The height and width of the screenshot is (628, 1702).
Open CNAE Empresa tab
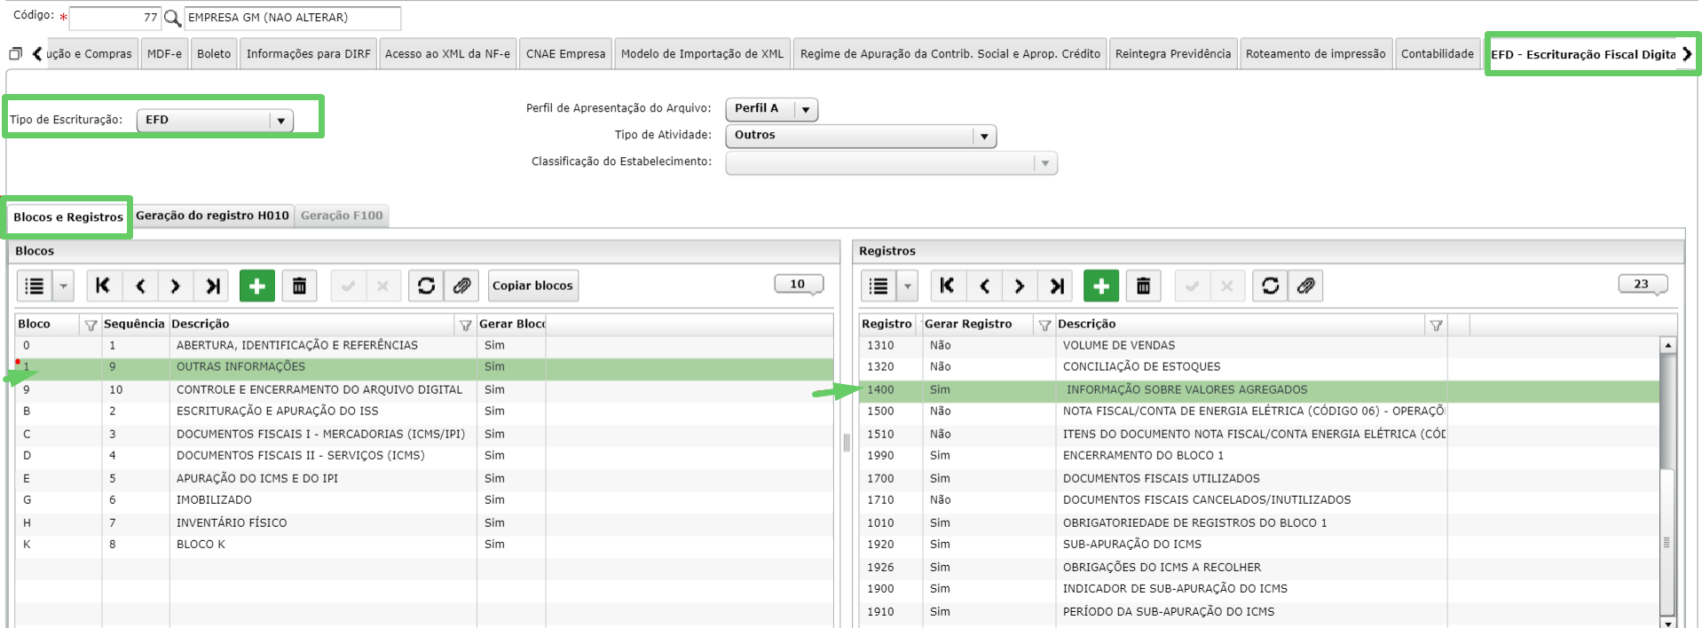click(565, 54)
